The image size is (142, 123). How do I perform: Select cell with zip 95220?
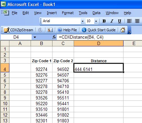41,104
